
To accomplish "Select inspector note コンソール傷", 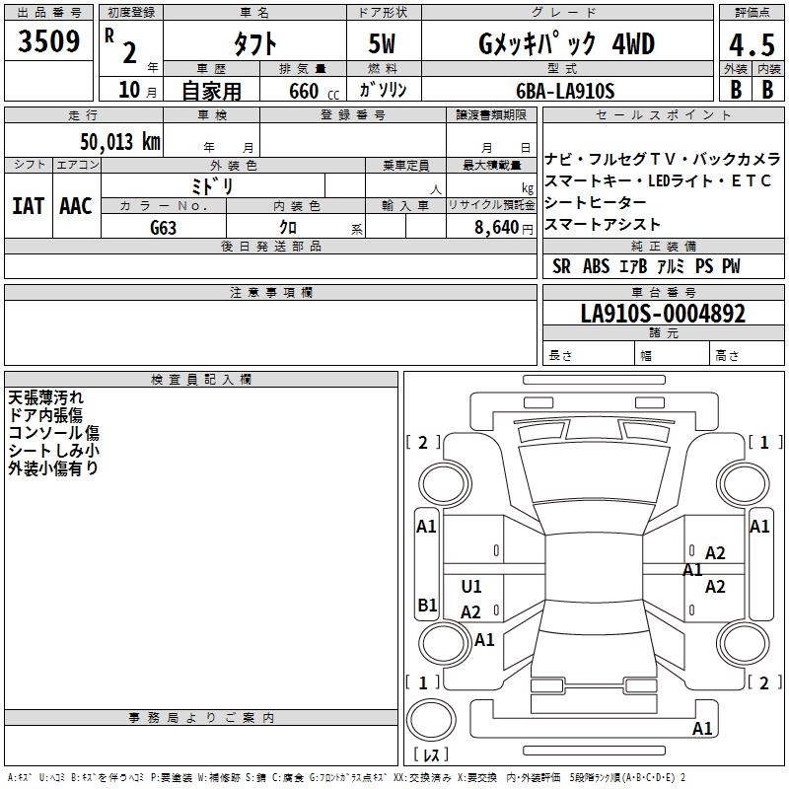I will point(54,433).
